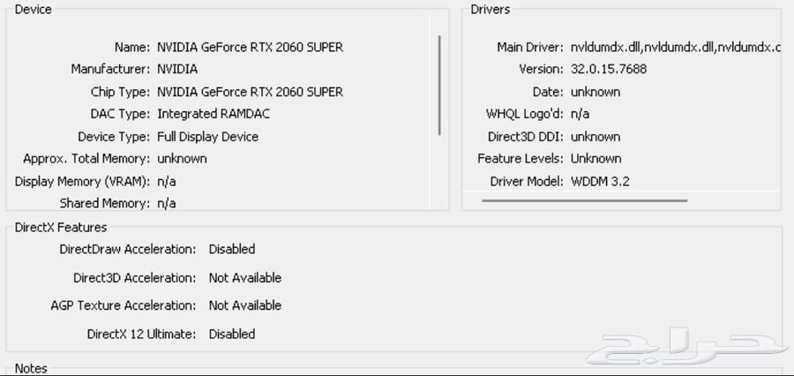Click the Direct3D Acceleration Not Available status
Image resolution: width=794 pixels, height=376 pixels.
point(245,278)
